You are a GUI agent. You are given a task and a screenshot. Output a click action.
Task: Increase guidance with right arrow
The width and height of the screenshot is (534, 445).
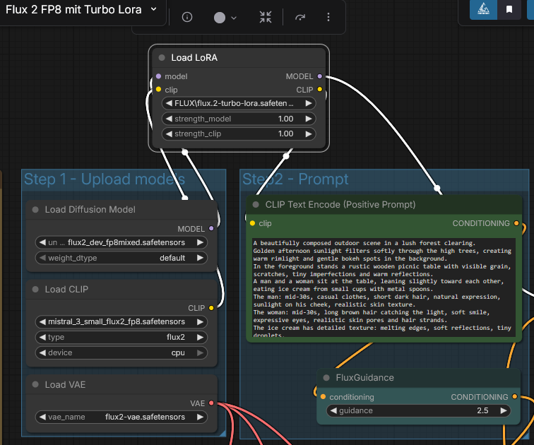point(504,410)
